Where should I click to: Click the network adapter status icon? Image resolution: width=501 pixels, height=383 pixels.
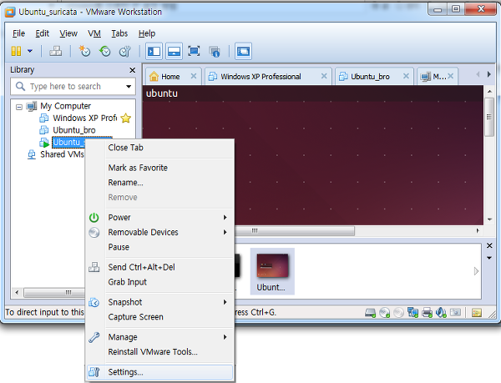pos(412,313)
